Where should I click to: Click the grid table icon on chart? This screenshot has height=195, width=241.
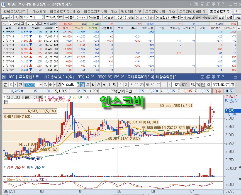6,102
